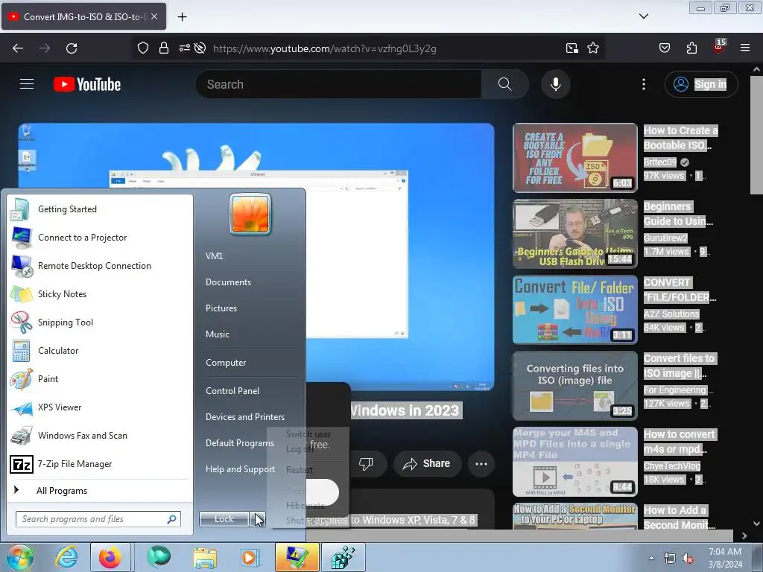This screenshot has width=763, height=572.
Task: Switch to Firefox in taskbar
Action: tap(110, 557)
